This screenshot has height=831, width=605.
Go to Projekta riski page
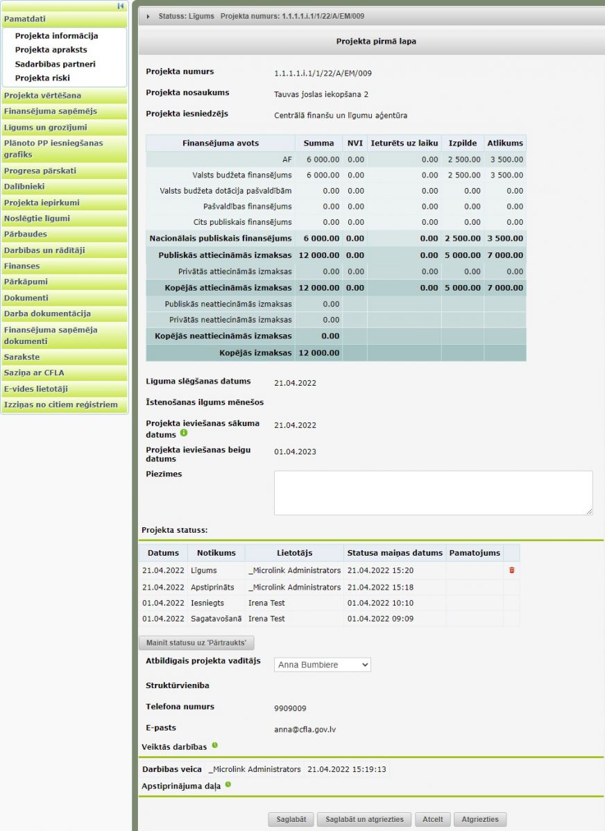click(42, 78)
